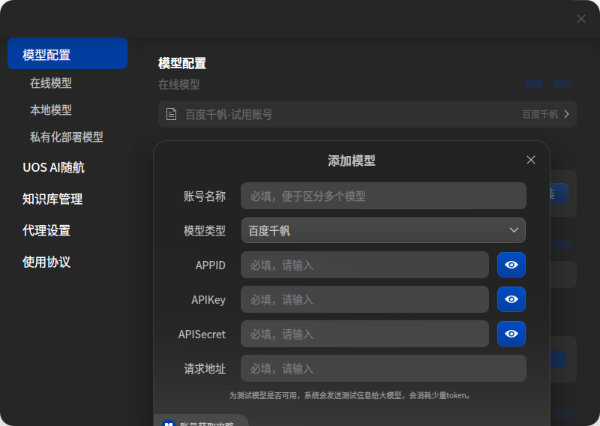Screen dimensions: 600x426
Task: Open 使用协议 section
Action: point(46,262)
